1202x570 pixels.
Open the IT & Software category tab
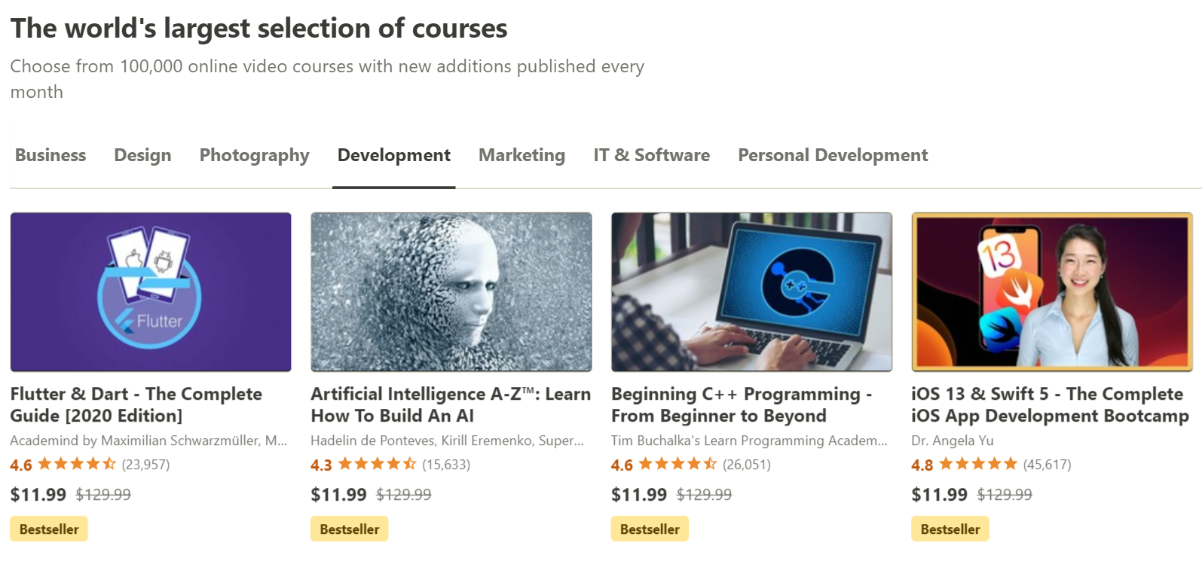651,155
